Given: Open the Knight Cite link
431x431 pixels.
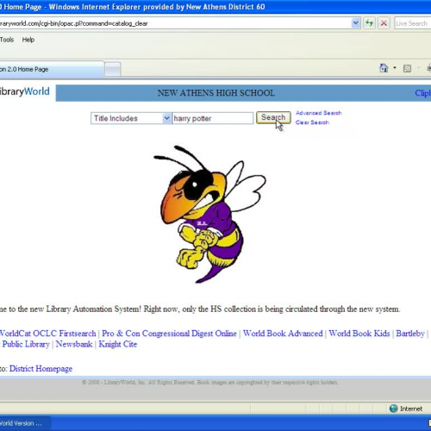Looking at the screenshot, I should coord(118,344).
